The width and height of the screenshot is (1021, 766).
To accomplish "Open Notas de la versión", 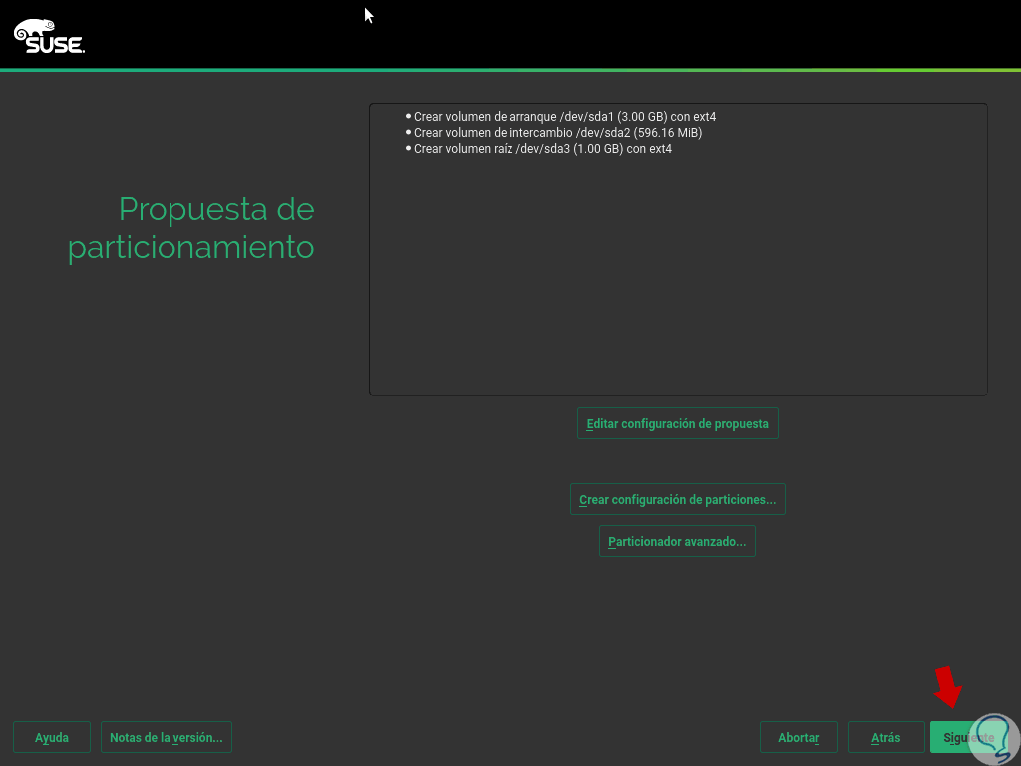I will (x=167, y=737).
